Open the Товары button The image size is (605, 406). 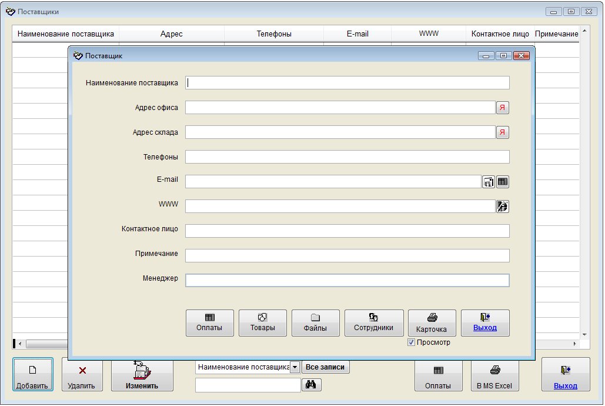tap(262, 323)
